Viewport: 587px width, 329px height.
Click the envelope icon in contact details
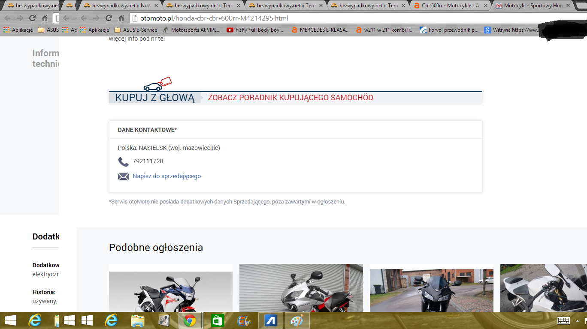click(x=123, y=176)
